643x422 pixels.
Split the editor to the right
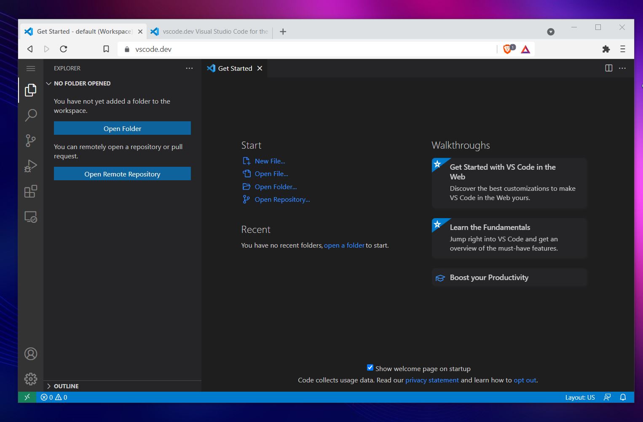pos(608,68)
